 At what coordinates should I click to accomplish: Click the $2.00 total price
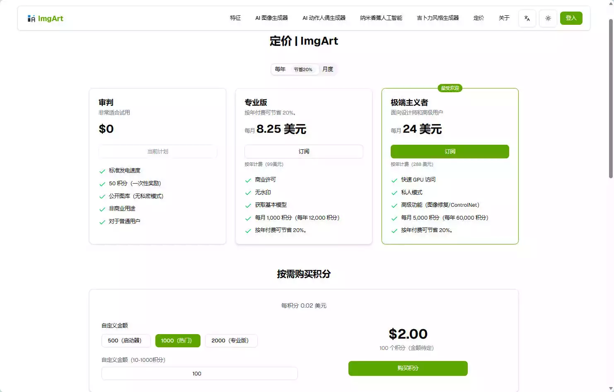[408, 334]
